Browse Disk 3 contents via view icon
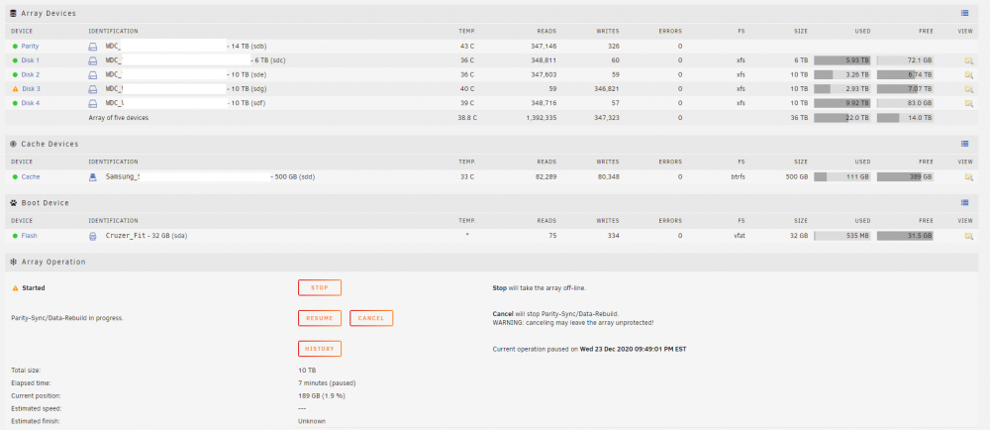The height and width of the screenshot is (430, 990). (x=968, y=89)
